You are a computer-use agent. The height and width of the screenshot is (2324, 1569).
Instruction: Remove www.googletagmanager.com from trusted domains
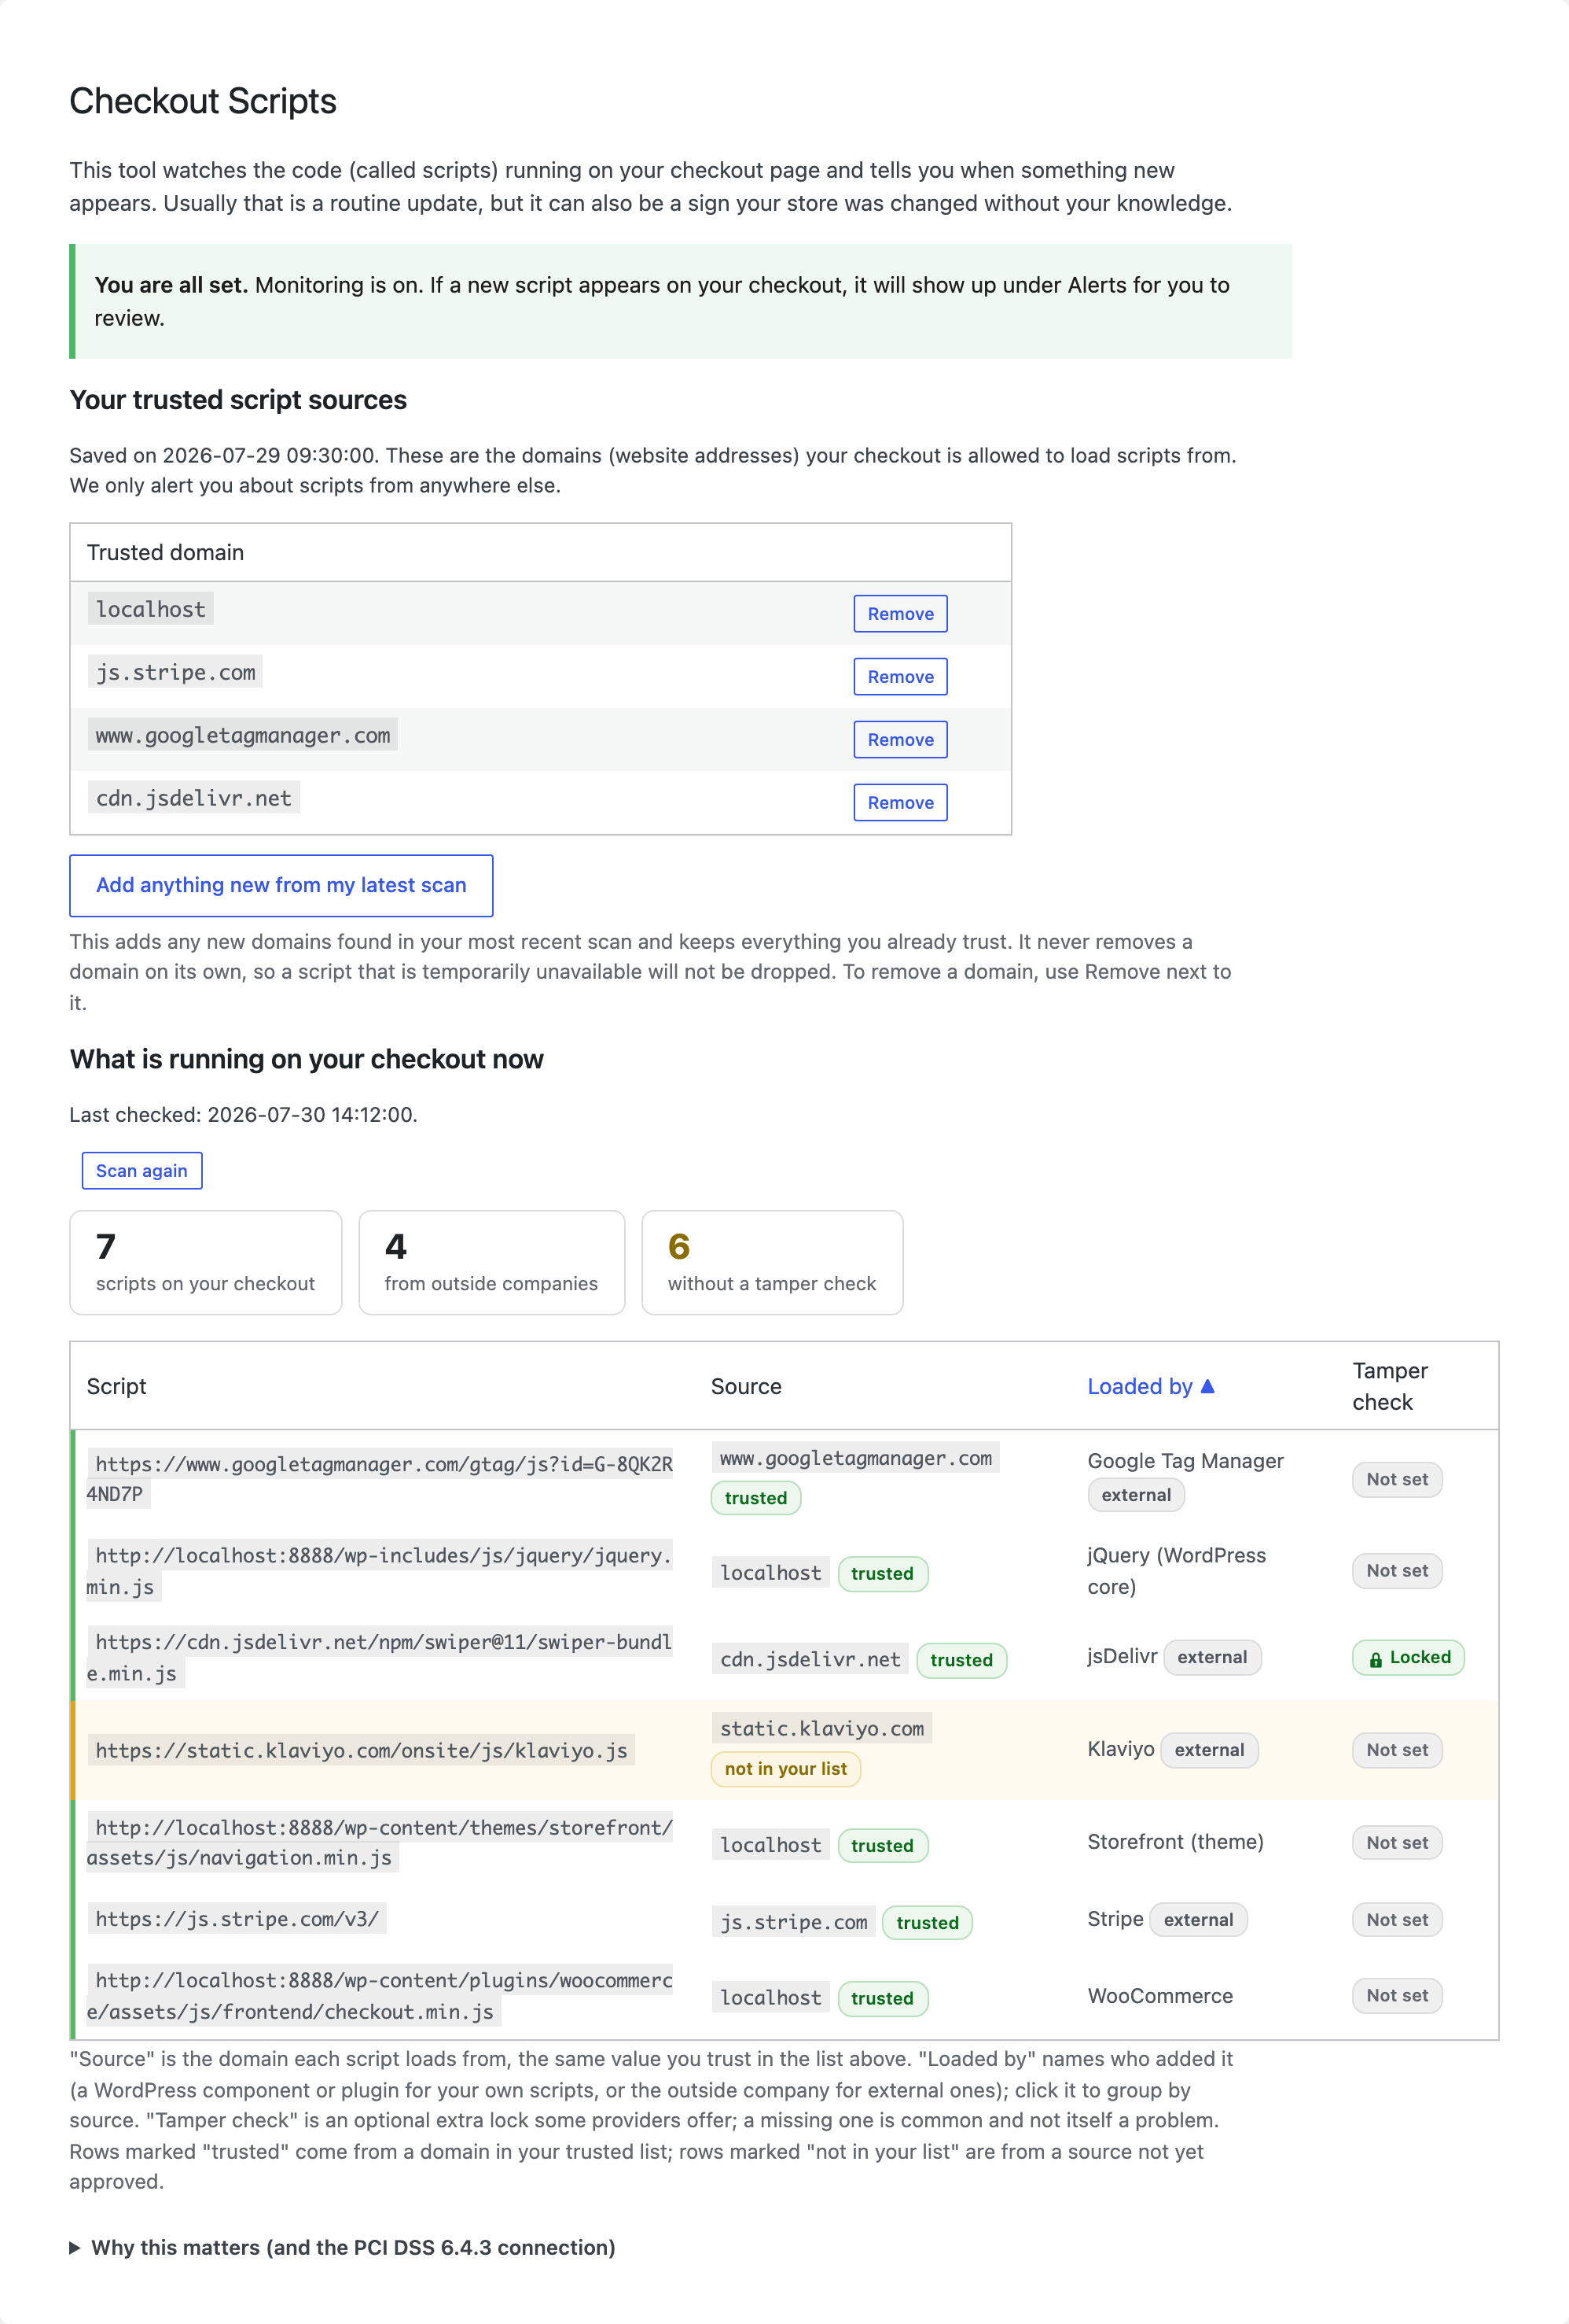click(x=899, y=740)
